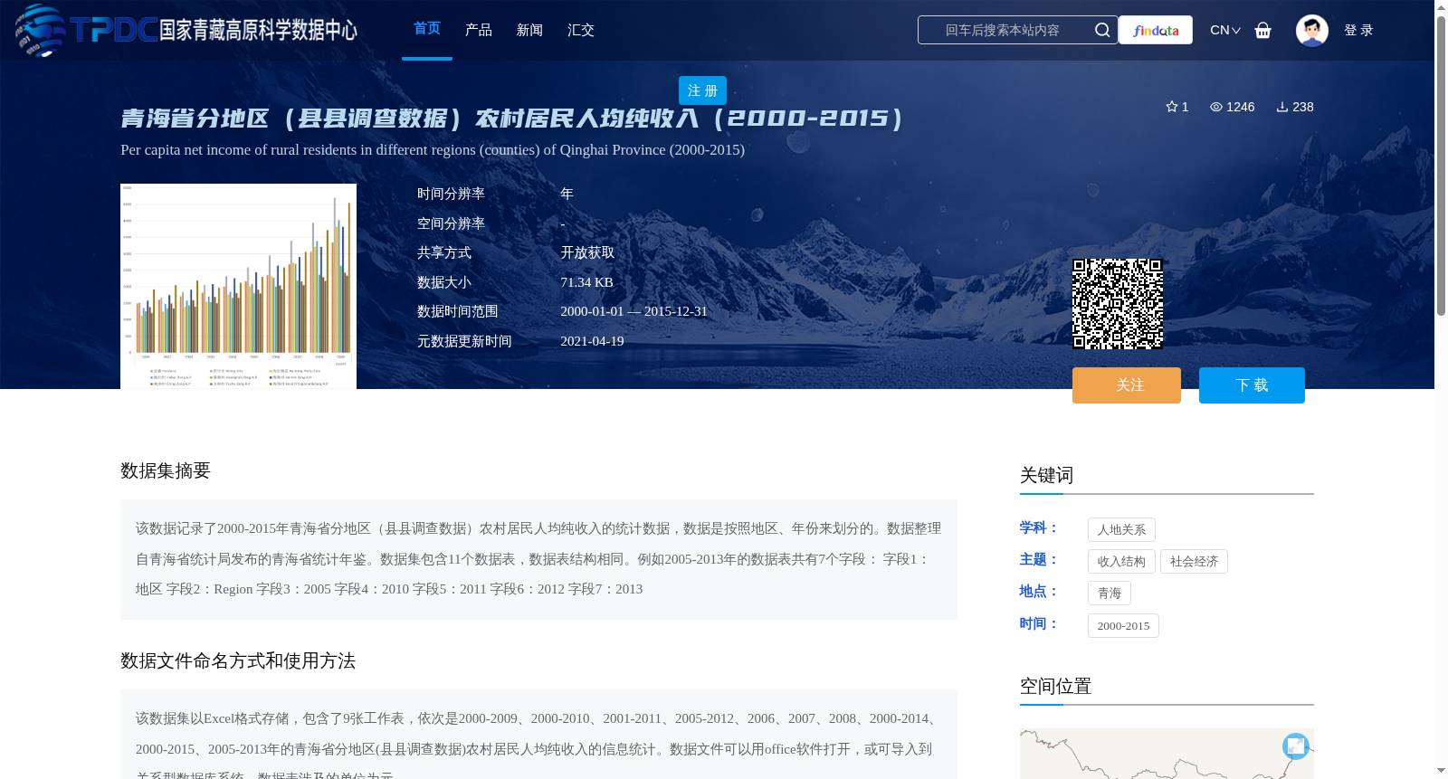
Task: Click the English dataset subtitle text
Action: click(x=433, y=149)
